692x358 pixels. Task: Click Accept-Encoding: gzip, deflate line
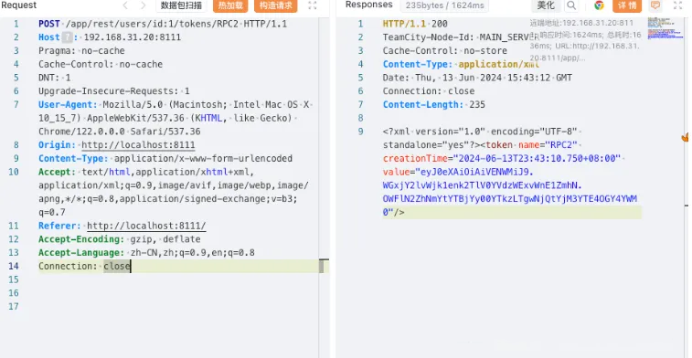tap(120, 239)
